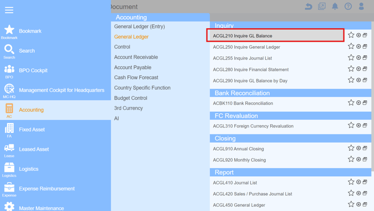Open the Expense briefcase icon
The width and height of the screenshot is (374, 211).
point(9,187)
